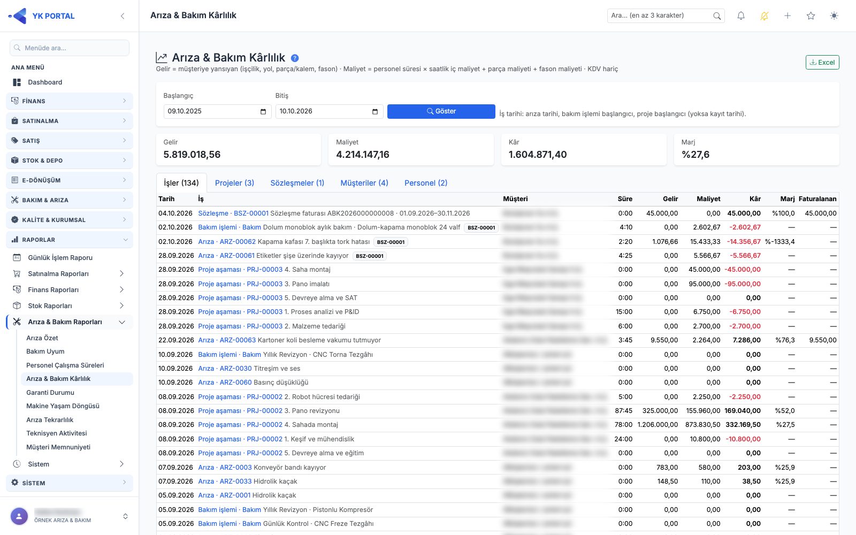Open the Başlangıç date picker calendar icon
This screenshot has width=856, height=535.
tap(263, 111)
